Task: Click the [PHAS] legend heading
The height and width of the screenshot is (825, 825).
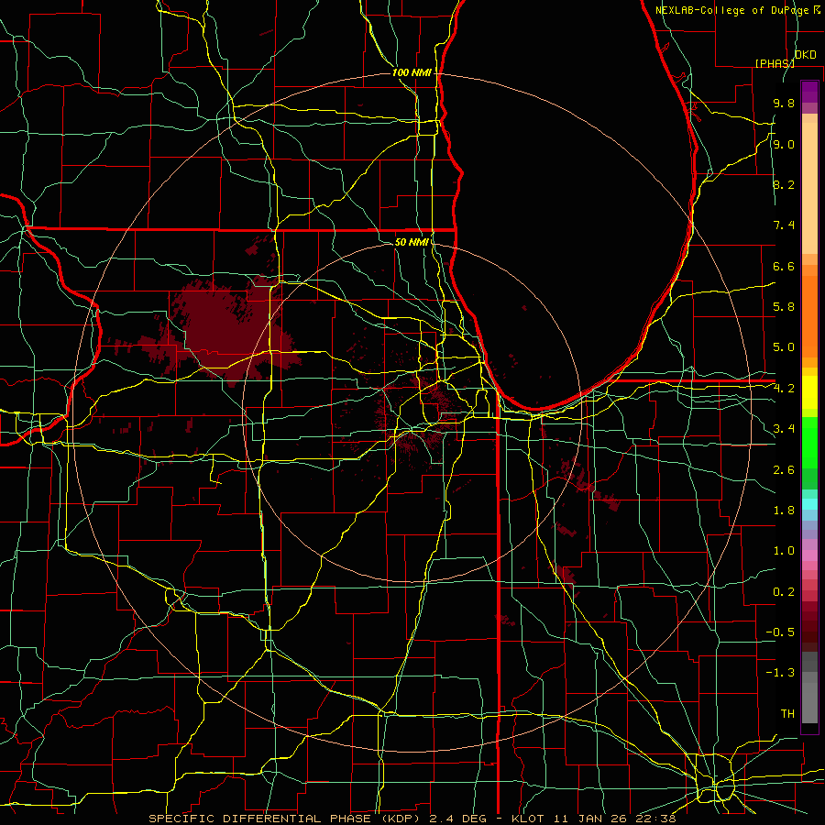Action: point(775,63)
